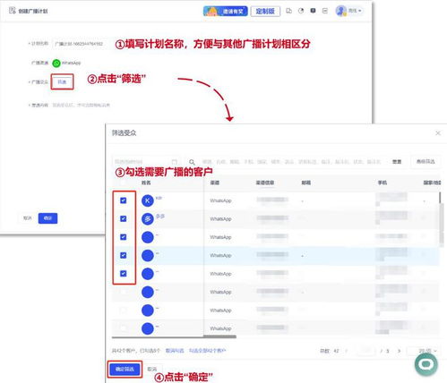Close the 筛选受众 dialog
Screen dimensions: 447x383
click(438, 133)
